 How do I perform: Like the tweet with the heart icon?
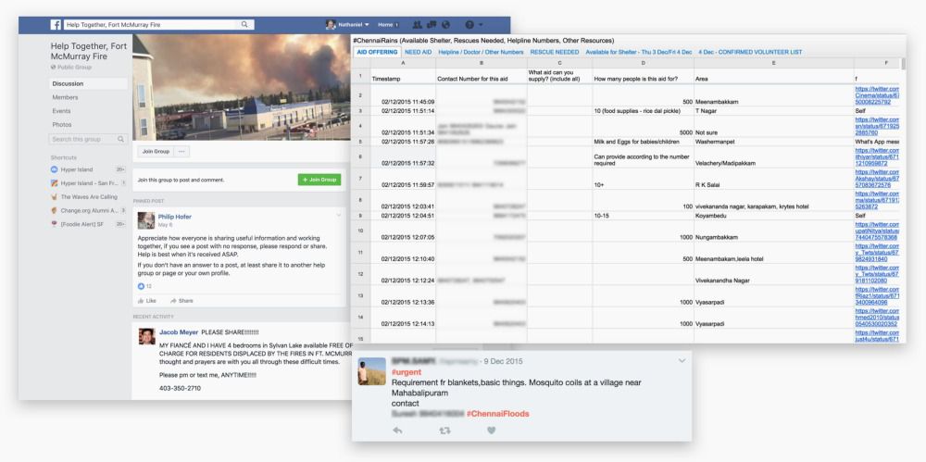click(492, 431)
